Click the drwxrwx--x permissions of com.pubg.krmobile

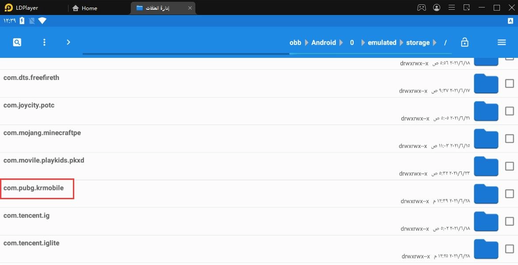coord(415,201)
